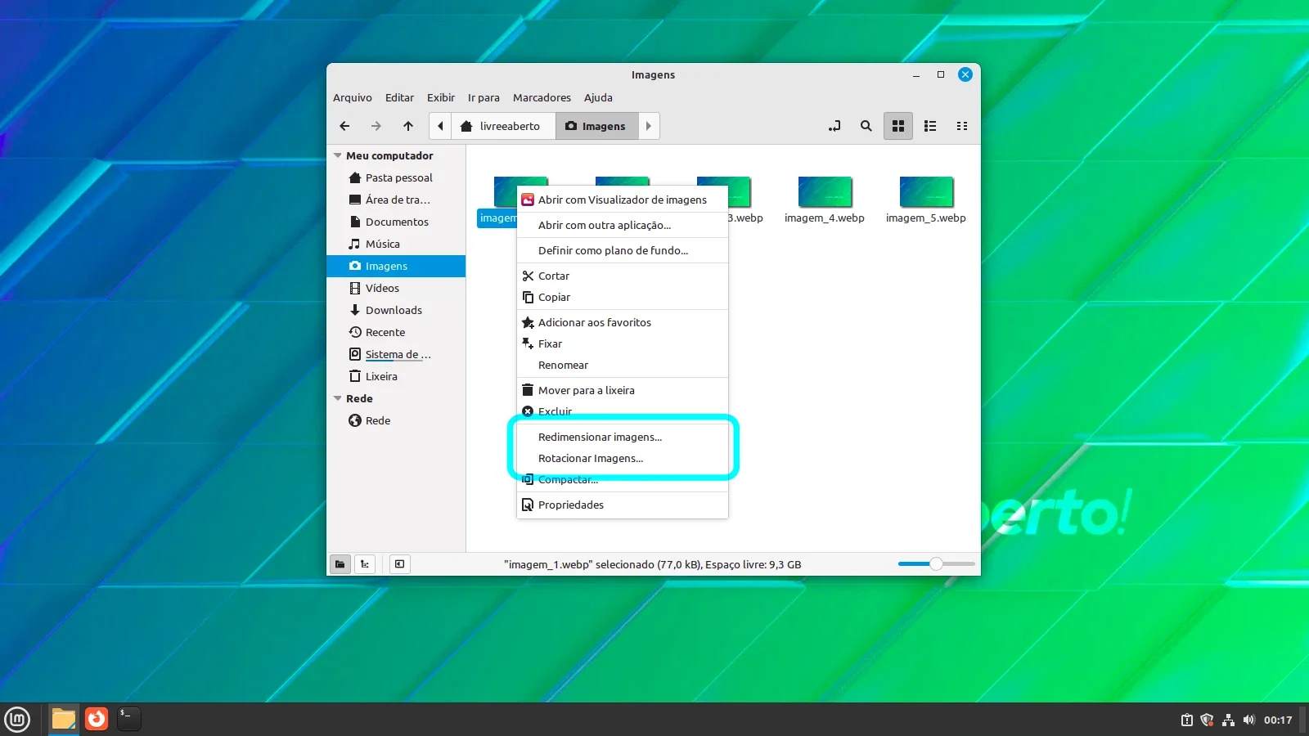Choose Definir como plano de fundo

coord(623,250)
